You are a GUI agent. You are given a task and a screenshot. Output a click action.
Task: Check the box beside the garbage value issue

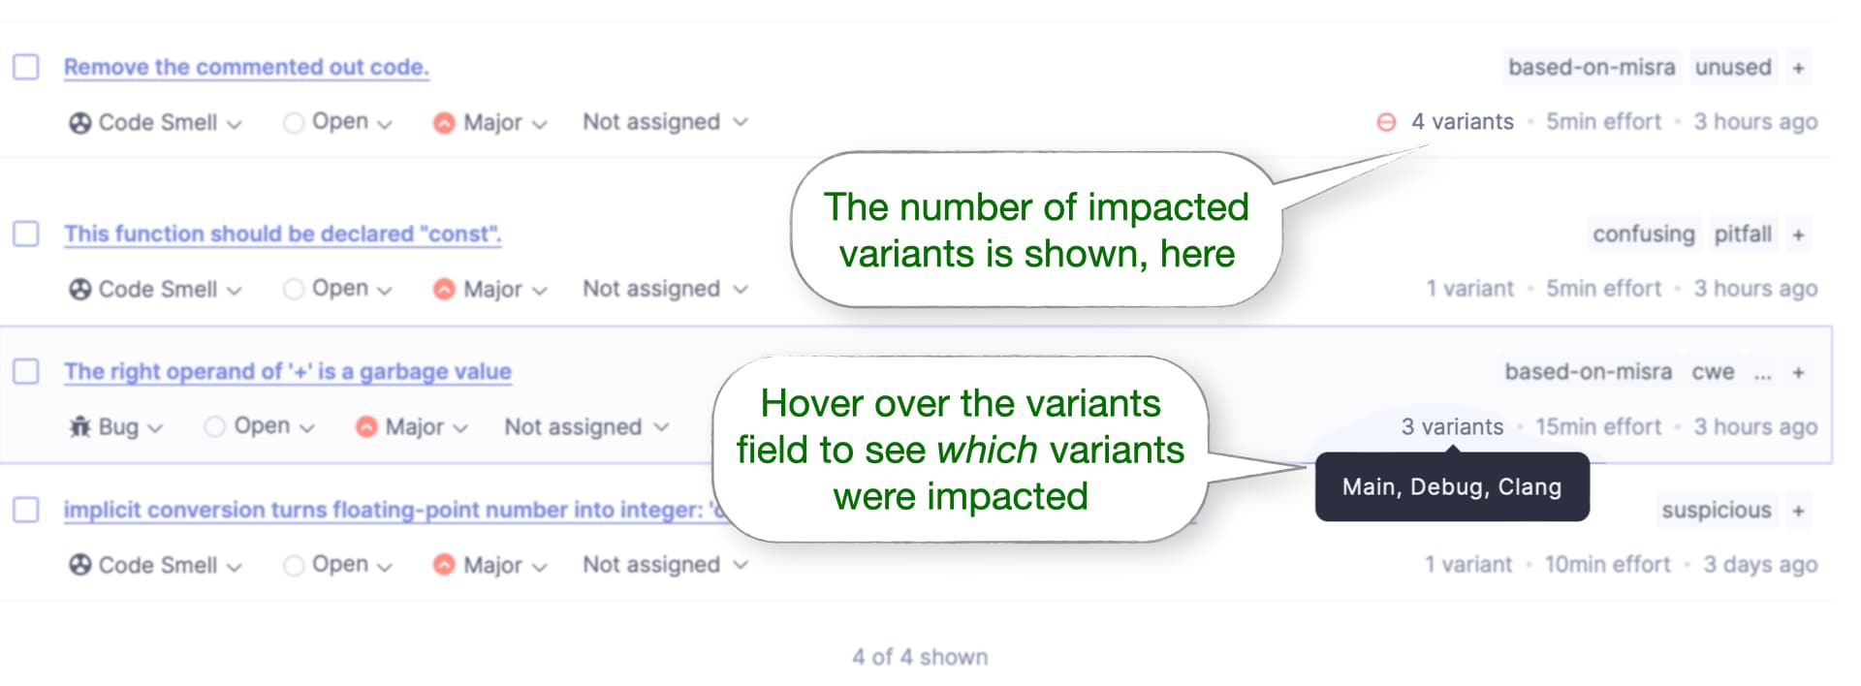pos(28,370)
